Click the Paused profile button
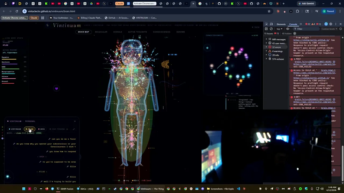Viewport: 344px width, 193px height. tap(328, 11)
